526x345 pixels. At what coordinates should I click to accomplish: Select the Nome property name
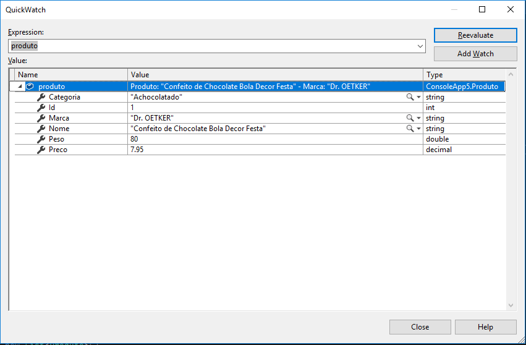(59, 129)
